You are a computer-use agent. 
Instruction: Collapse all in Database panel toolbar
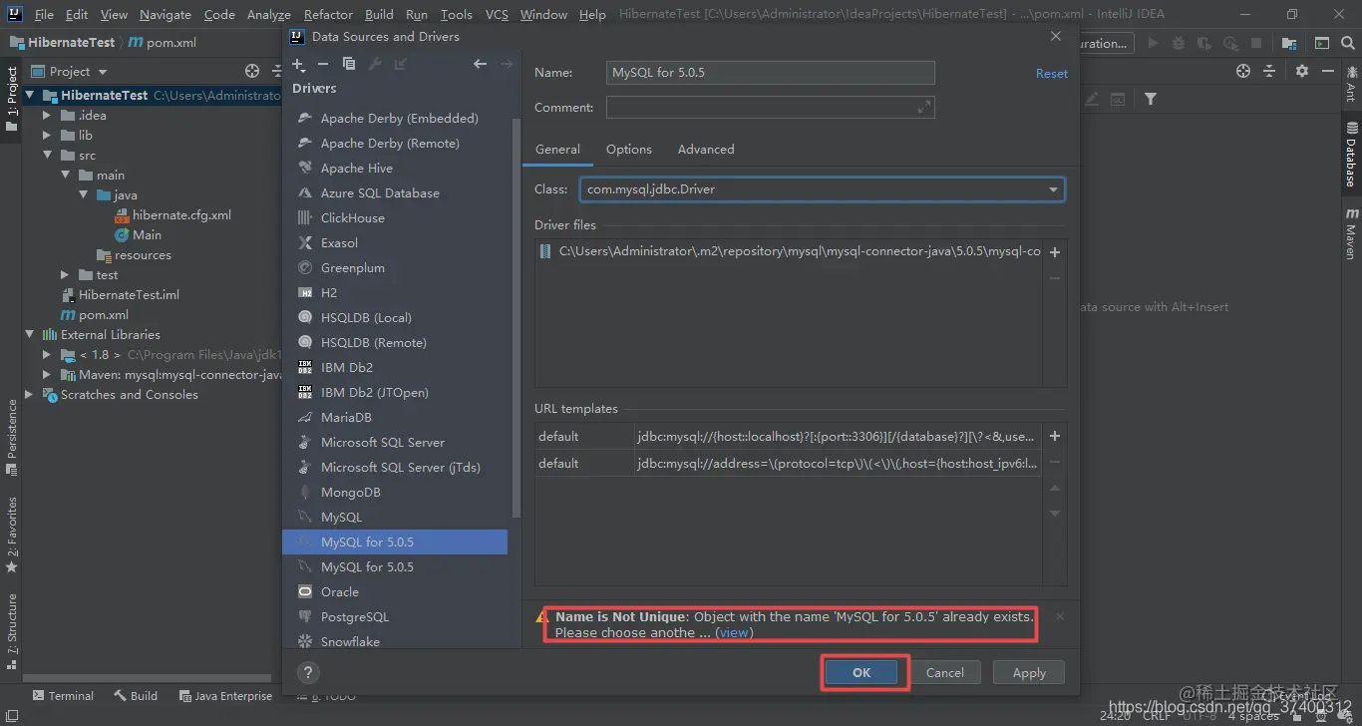click(1269, 71)
